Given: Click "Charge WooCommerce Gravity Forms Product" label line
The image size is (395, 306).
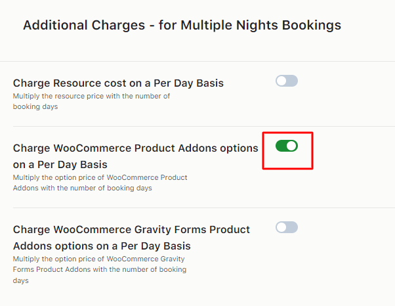Looking at the screenshot, I should coord(131,230).
